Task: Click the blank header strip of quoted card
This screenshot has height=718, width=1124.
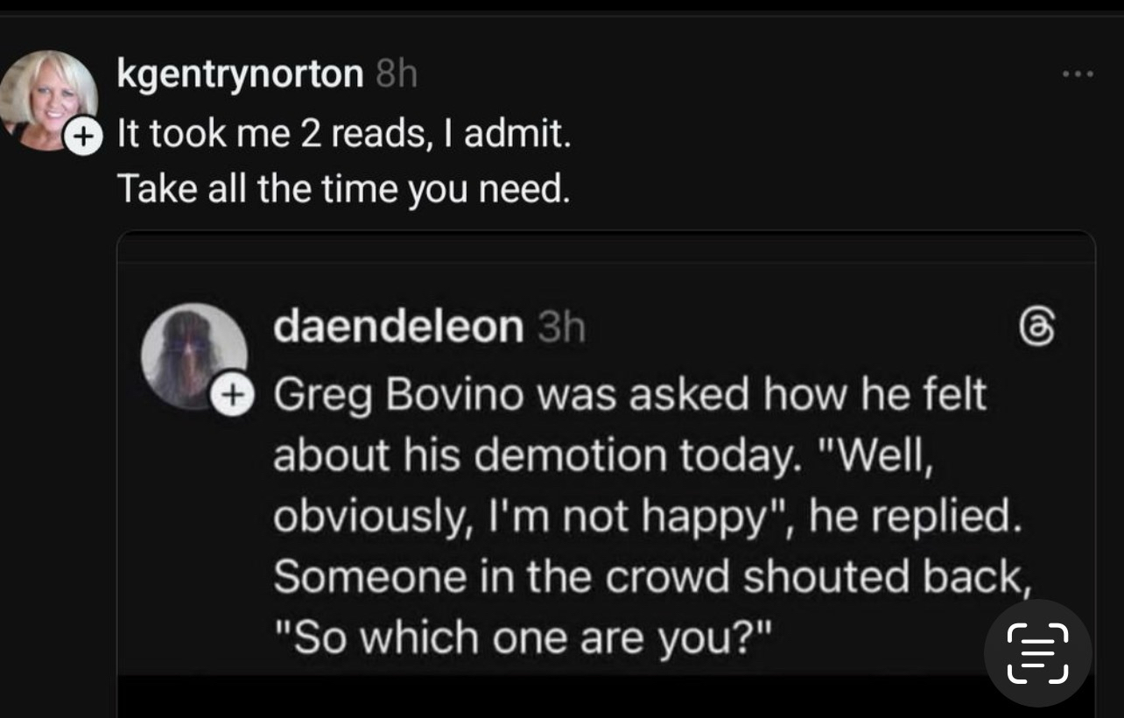Action: point(604,247)
